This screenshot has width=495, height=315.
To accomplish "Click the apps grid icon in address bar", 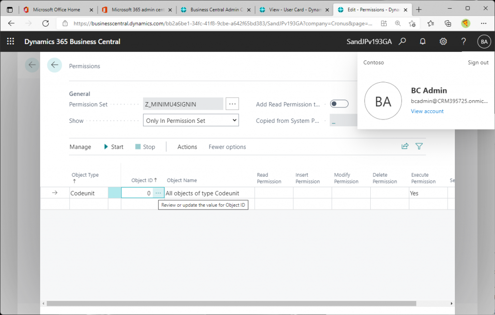I will click(384, 23).
